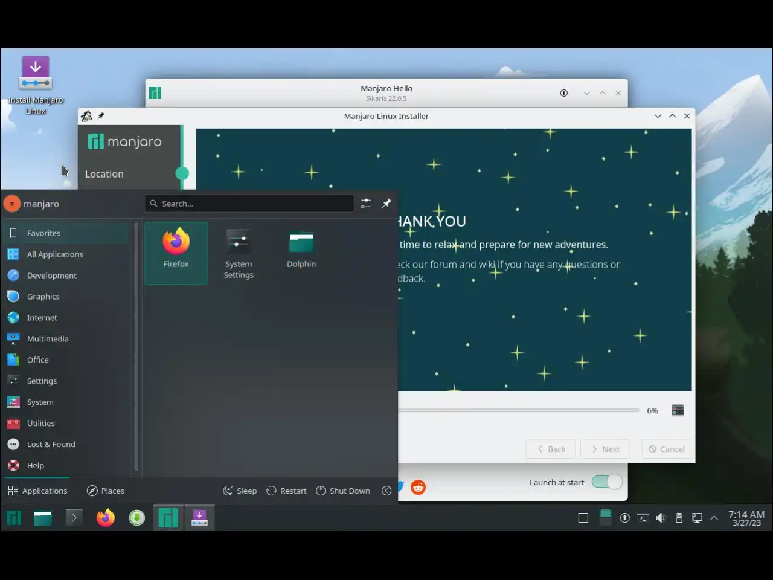
Task: Open Dolphin from the taskbar
Action: tap(42, 518)
